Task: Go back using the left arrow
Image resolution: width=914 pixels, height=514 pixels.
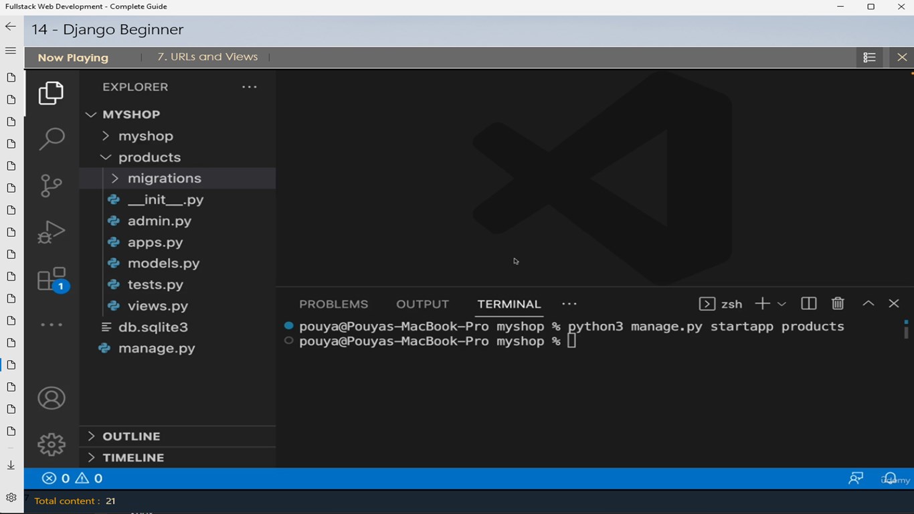Action: [x=11, y=27]
